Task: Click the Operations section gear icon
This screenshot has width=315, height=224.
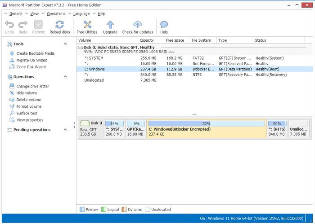Action: coord(9,77)
